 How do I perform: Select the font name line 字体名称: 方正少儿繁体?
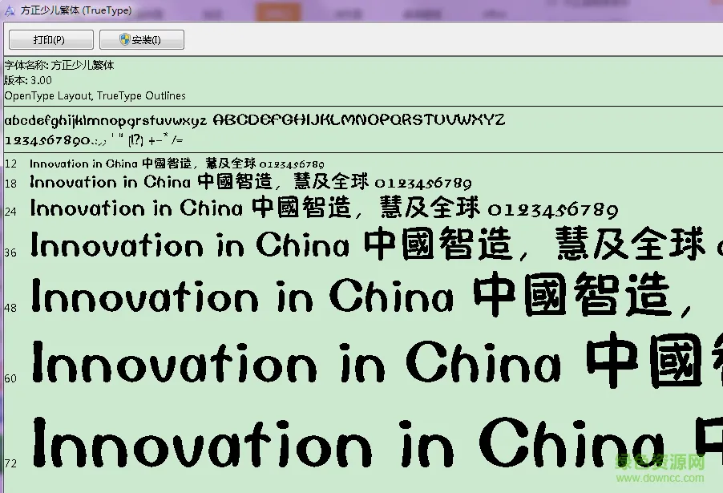point(59,65)
